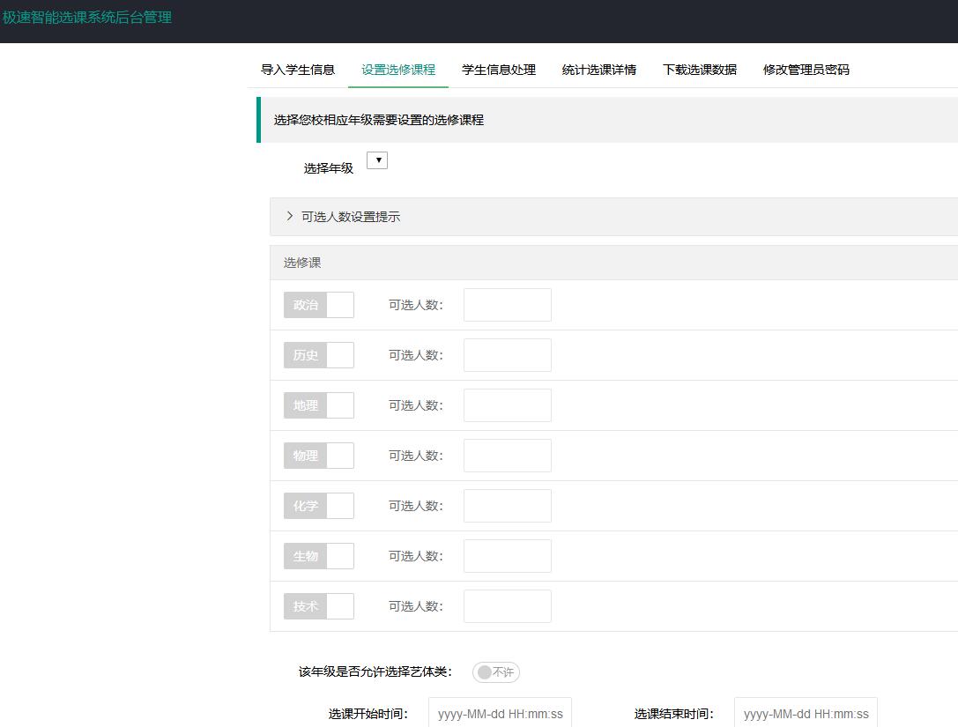Toggle the 技术 course switch
The image size is (958, 727).
pos(318,606)
